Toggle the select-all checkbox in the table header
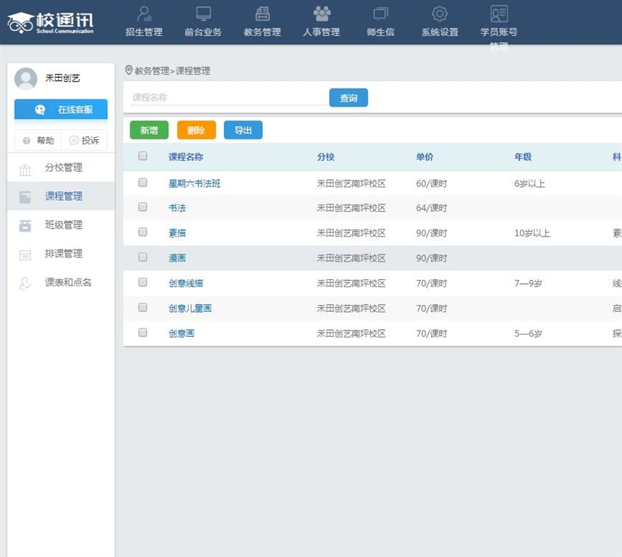The width and height of the screenshot is (622, 557). (142, 156)
